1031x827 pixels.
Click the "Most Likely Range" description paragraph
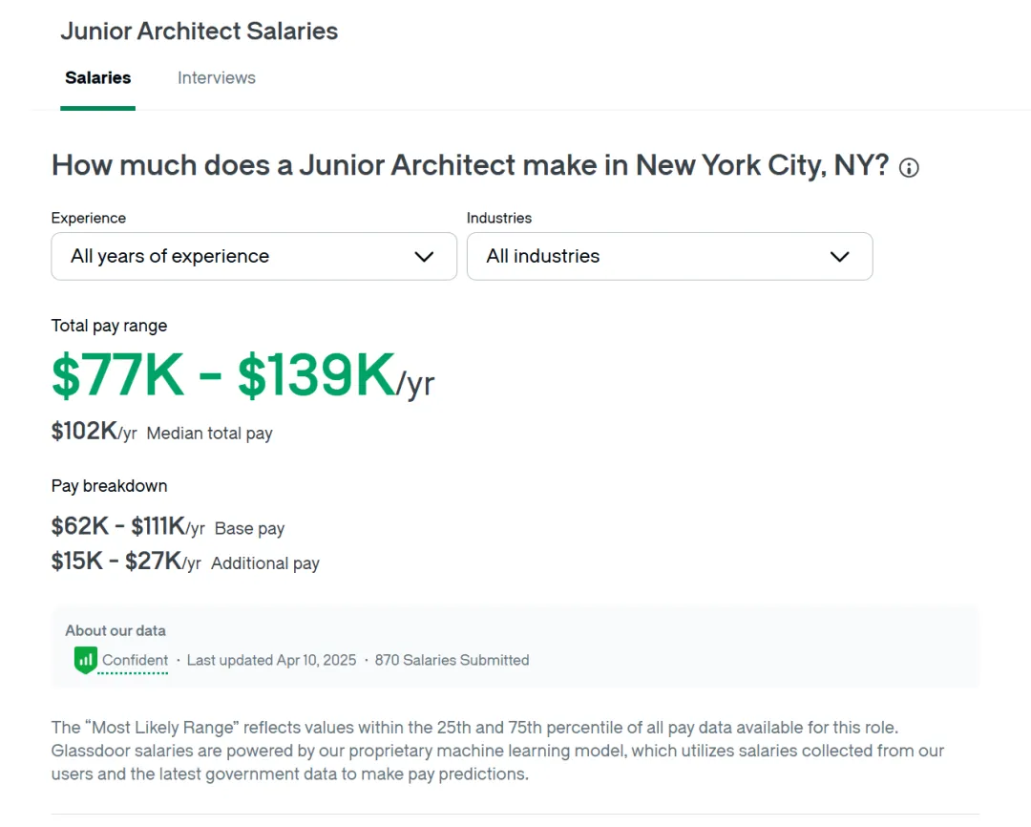[497, 751]
